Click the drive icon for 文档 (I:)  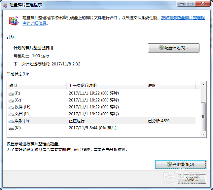point(11,114)
